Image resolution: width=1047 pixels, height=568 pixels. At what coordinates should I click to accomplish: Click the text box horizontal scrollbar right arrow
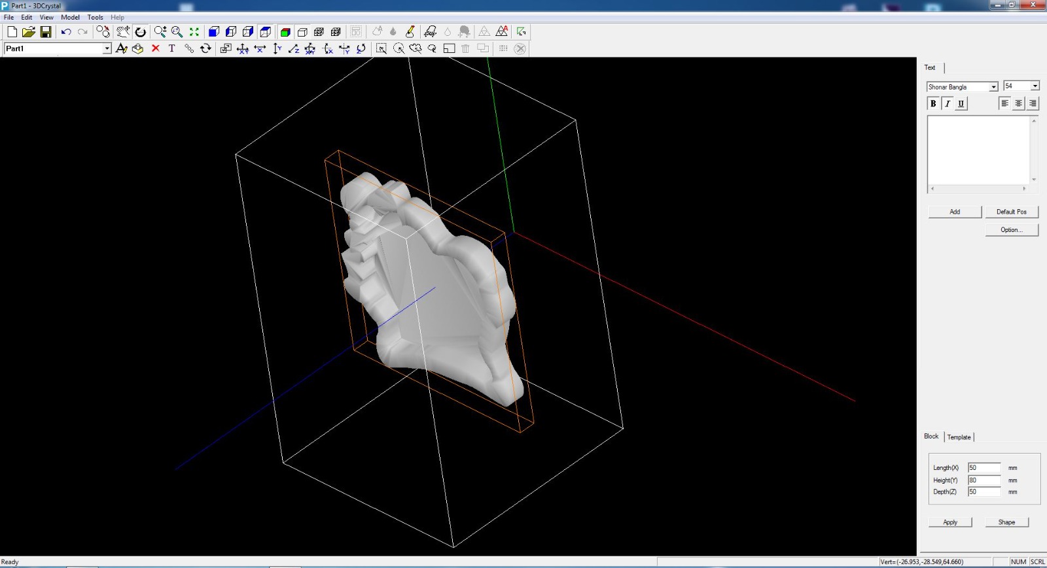pos(1024,189)
